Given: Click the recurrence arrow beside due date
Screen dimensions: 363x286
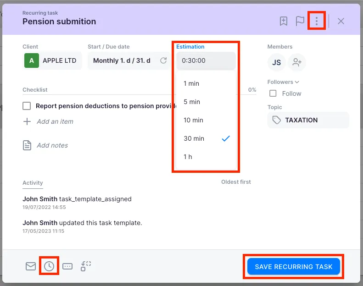Looking at the screenshot, I should (163, 60).
